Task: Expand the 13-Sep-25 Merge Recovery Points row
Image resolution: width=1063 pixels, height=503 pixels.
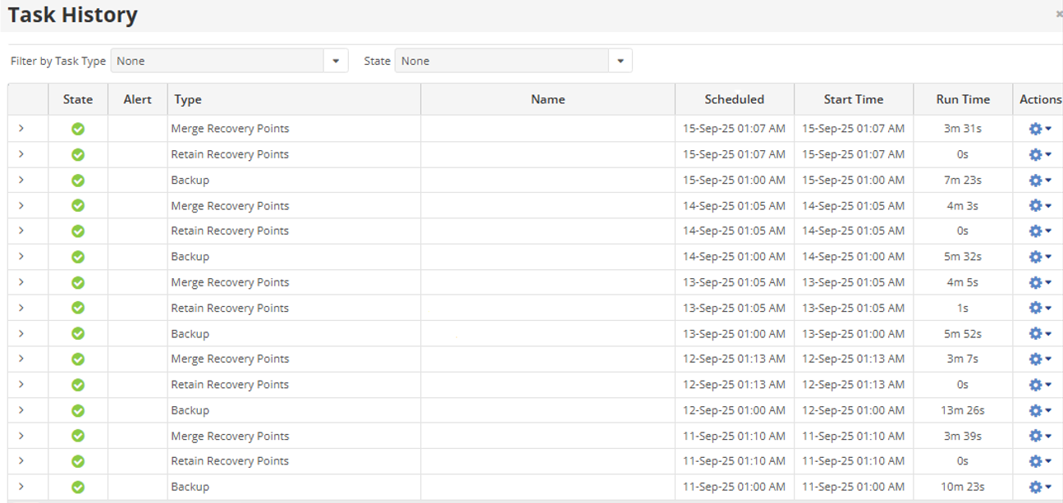Action: 21,281
